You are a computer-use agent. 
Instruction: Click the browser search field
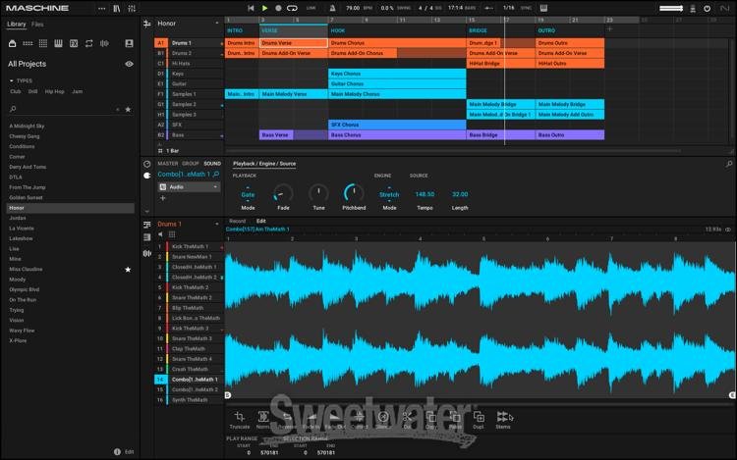coord(64,109)
